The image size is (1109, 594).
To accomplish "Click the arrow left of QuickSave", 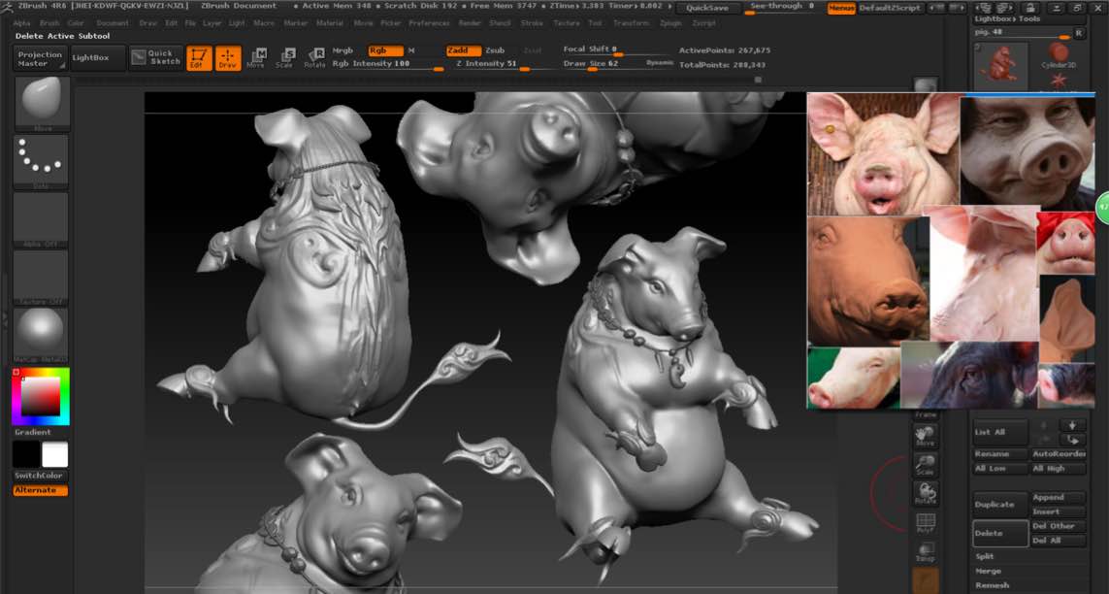I will 669,8.
